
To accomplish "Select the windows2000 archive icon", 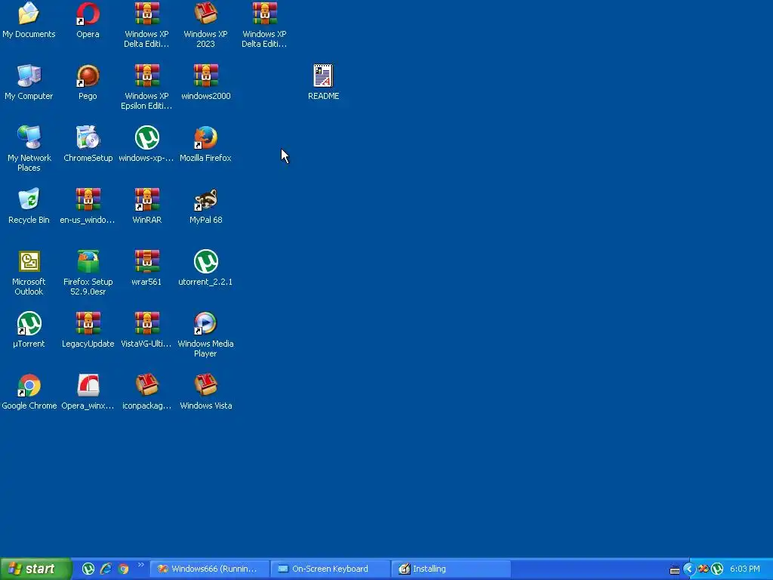I will coord(205,82).
